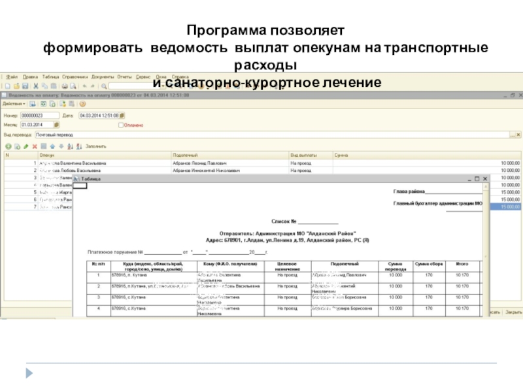Click the pencil Edit row icon
This screenshot has width=523, height=392.
point(26,146)
